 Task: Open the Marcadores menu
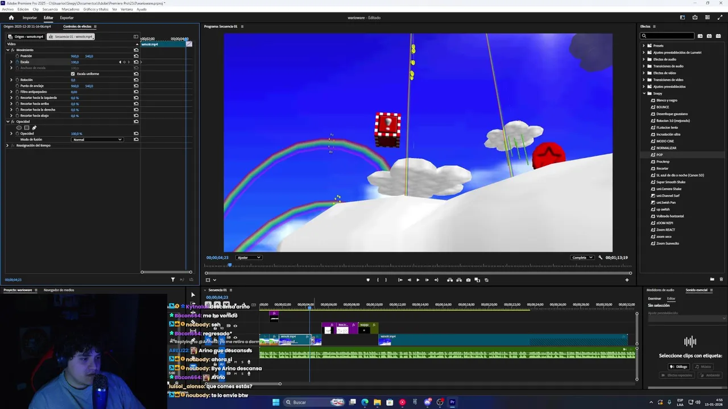click(x=71, y=9)
